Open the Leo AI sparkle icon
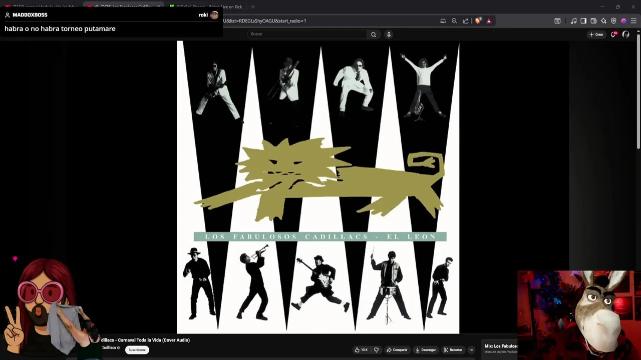Screen dimensions: 641x360 [x=603, y=21]
